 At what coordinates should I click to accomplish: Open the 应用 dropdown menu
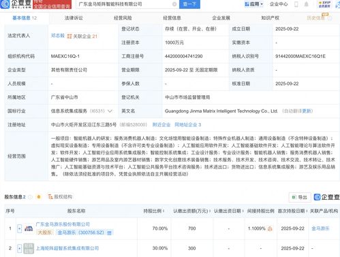[x=253, y=4]
